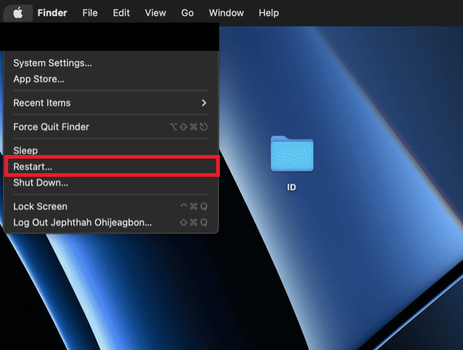The height and width of the screenshot is (350, 463).
Task: Choose System Settings... from Apple menu
Action: (x=52, y=63)
